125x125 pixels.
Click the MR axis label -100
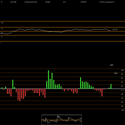[122, 110]
